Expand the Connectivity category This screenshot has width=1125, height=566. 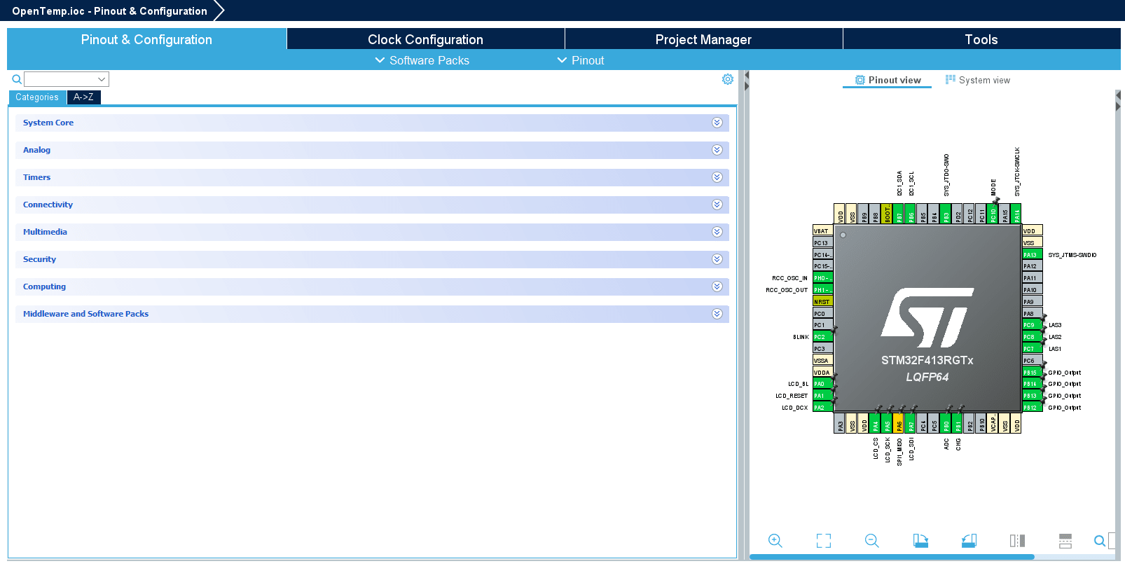(717, 205)
